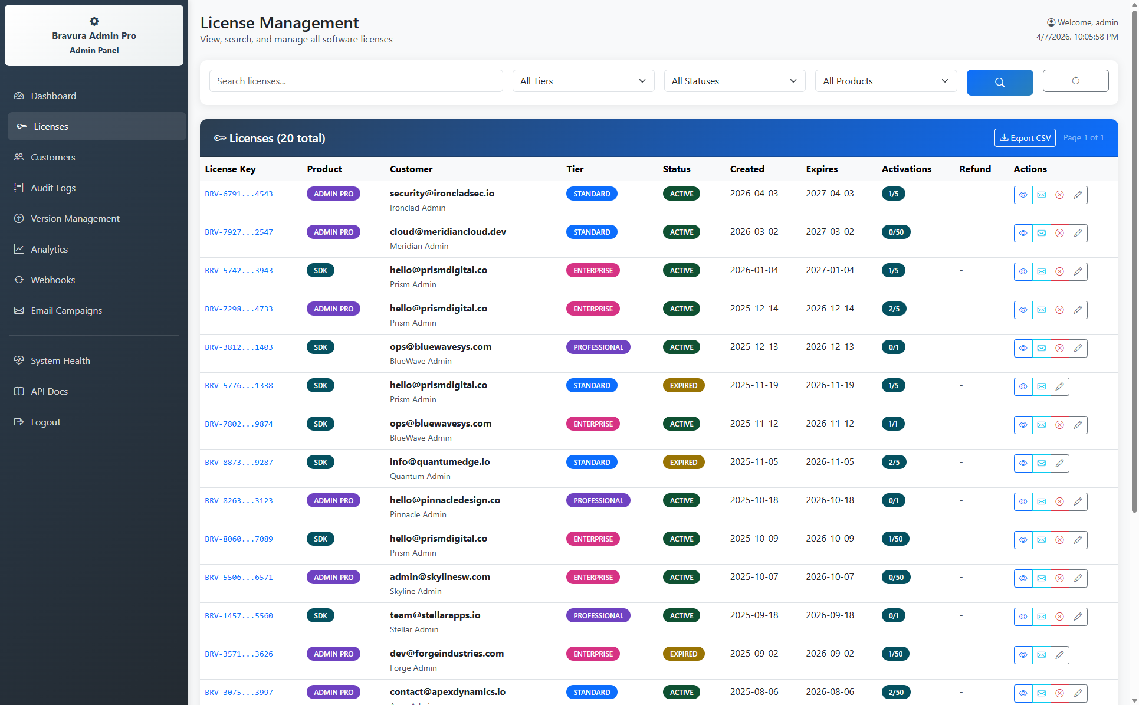View license details for security@ironcladsec.io row
Image resolution: width=1139 pixels, height=705 pixels.
point(1023,195)
